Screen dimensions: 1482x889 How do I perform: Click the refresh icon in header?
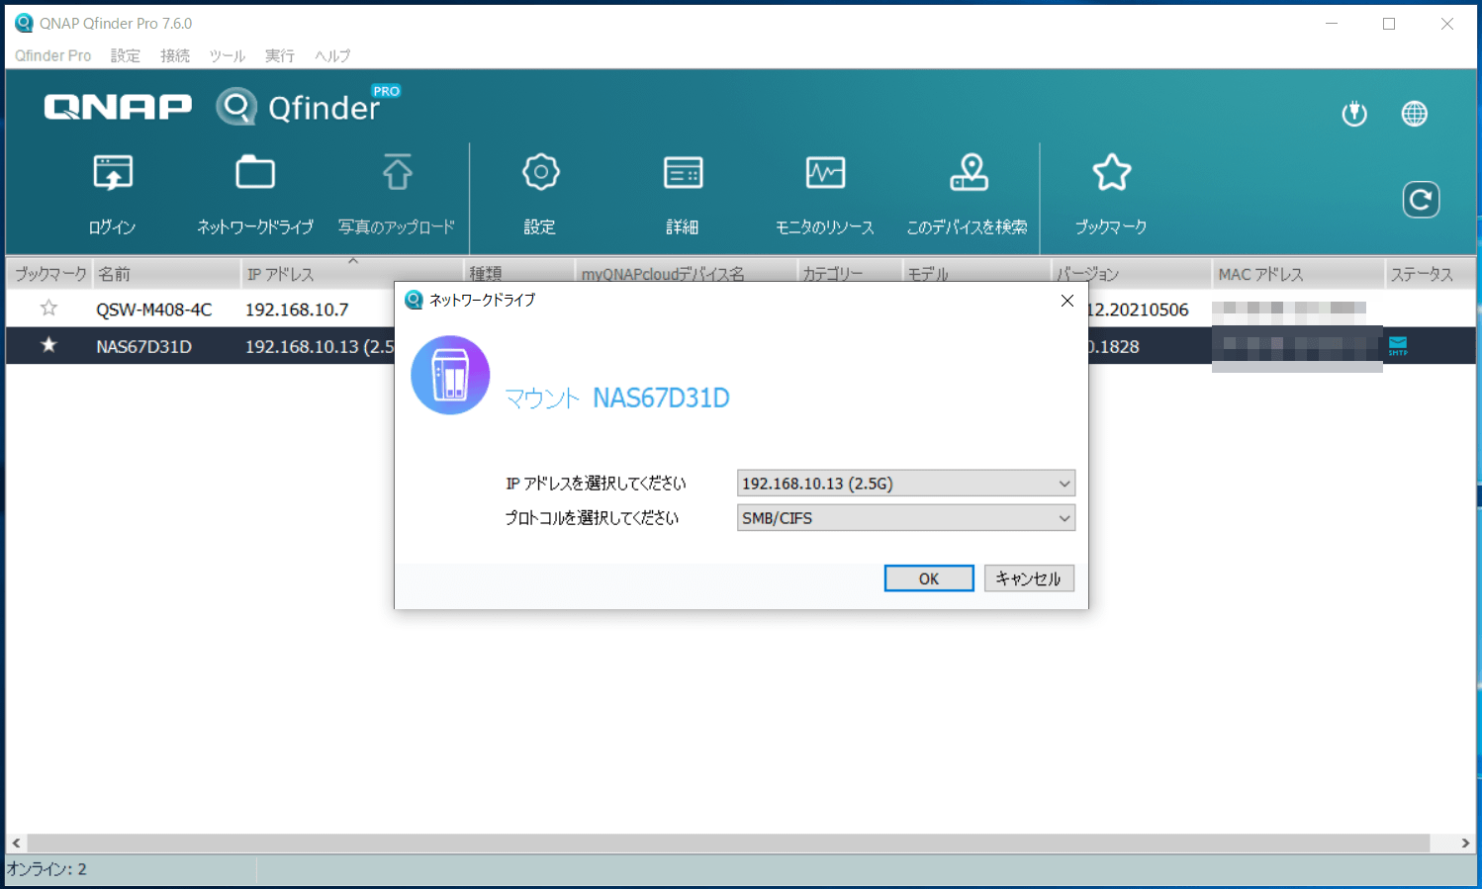(x=1421, y=200)
